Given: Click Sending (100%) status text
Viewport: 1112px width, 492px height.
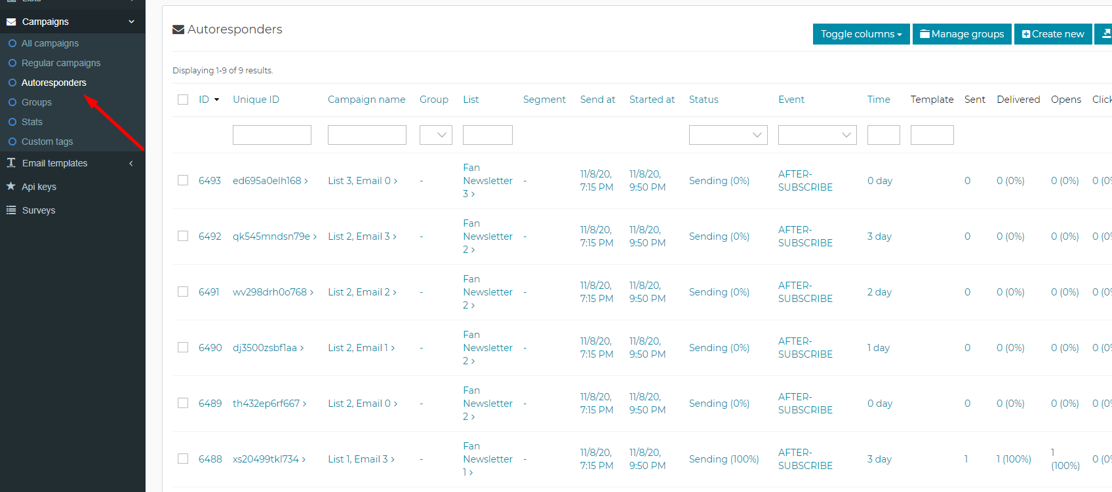Looking at the screenshot, I should click(x=724, y=459).
